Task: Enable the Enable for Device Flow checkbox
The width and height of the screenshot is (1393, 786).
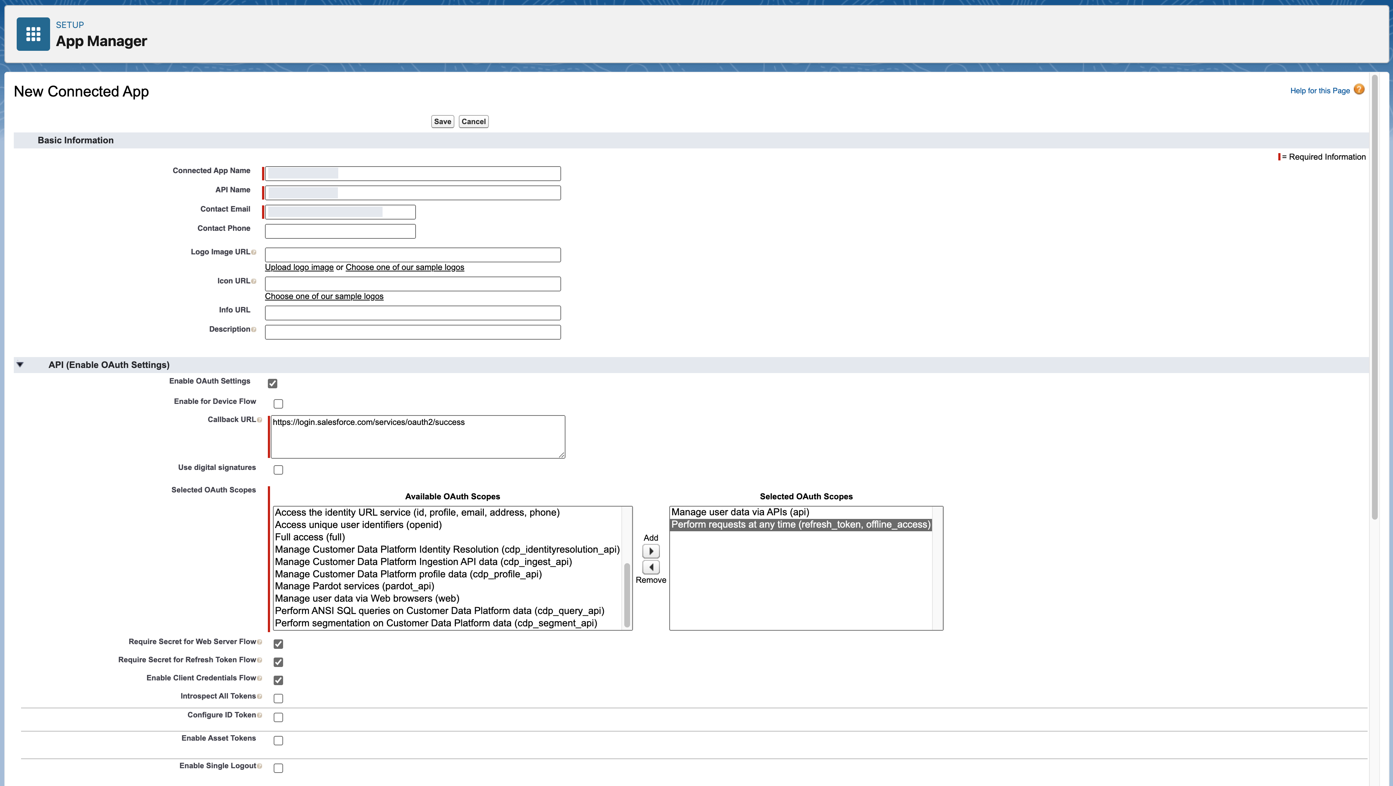Action: tap(278, 404)
